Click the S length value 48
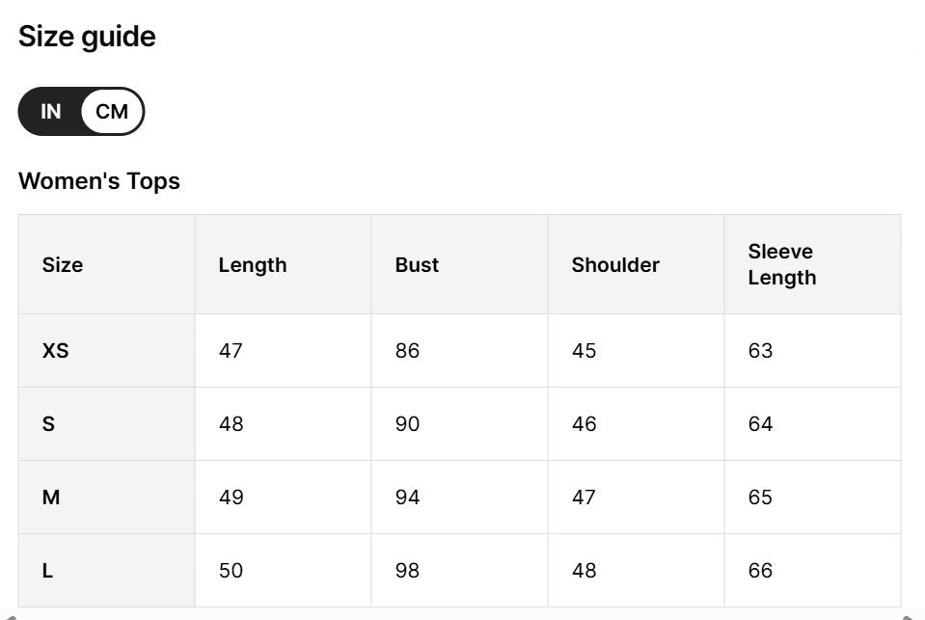 pos(231,424)
